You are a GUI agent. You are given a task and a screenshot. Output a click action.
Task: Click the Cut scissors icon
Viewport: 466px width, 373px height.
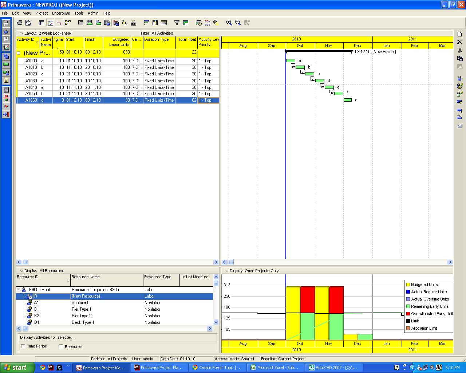[x=459, y=50]
